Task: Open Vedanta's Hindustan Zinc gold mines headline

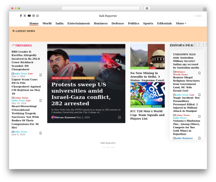Action: tap(186, 127)
